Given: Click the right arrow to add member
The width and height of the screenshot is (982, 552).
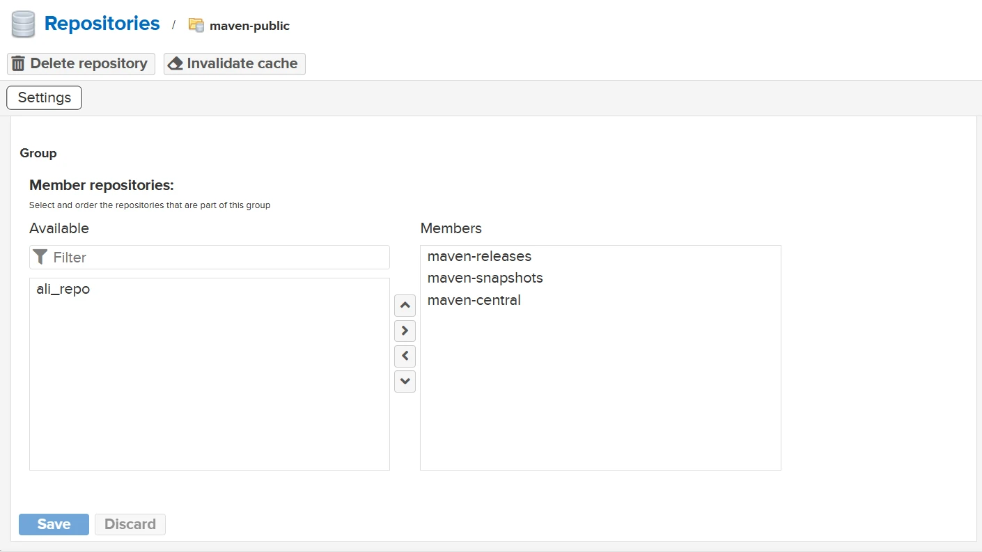Looking at the screenshot, I should pos(405,330).
